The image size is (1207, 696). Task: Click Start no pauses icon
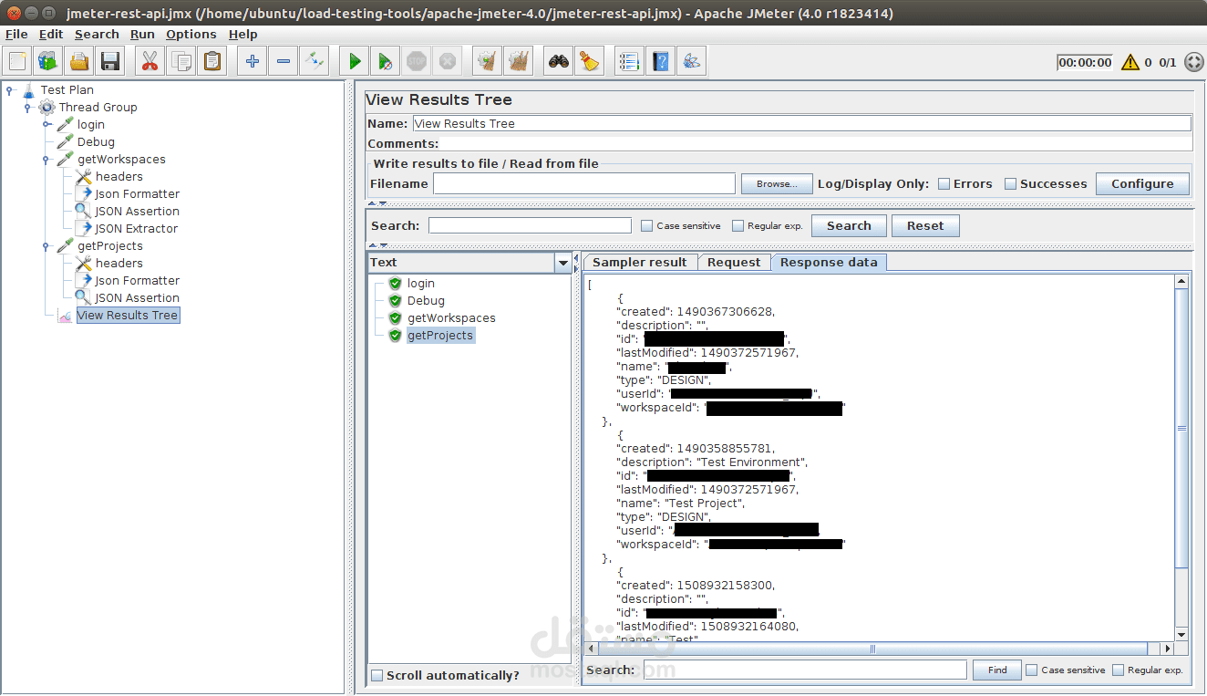tap(386, 61)
